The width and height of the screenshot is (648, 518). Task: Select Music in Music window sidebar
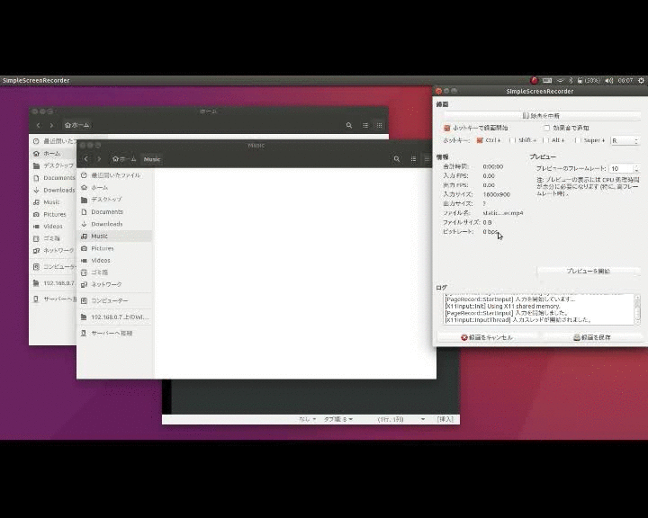[x=114, y=237]
